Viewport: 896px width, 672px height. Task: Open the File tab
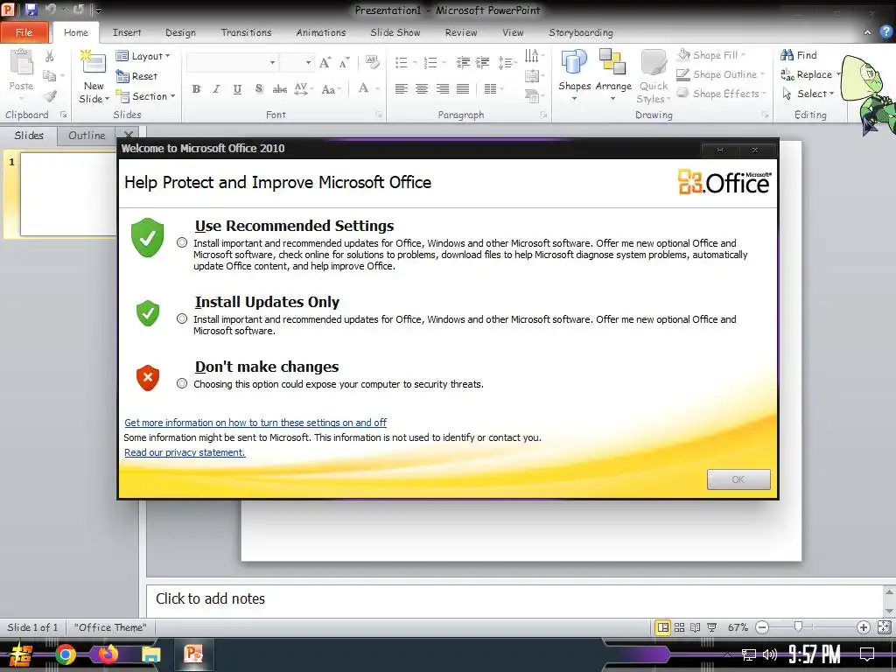[x=24, y=32]
